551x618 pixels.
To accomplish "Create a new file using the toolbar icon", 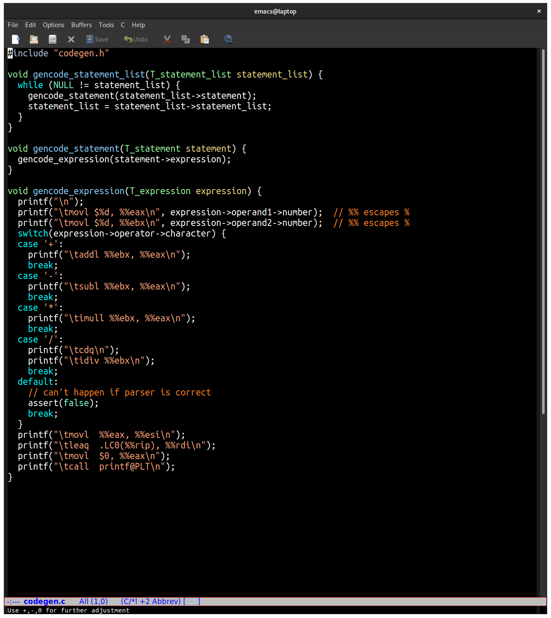I will 15,39.
